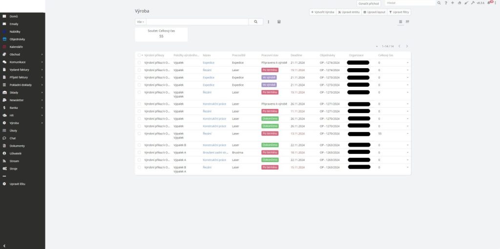The height and width of the screenshot is (249, 500).
Task: Click the global 'Hledat' search field
Action: tap(409, 3)
